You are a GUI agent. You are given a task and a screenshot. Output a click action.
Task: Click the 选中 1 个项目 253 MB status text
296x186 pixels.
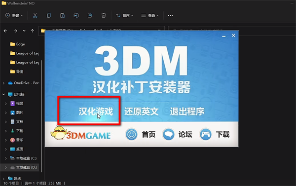point(43,183)
